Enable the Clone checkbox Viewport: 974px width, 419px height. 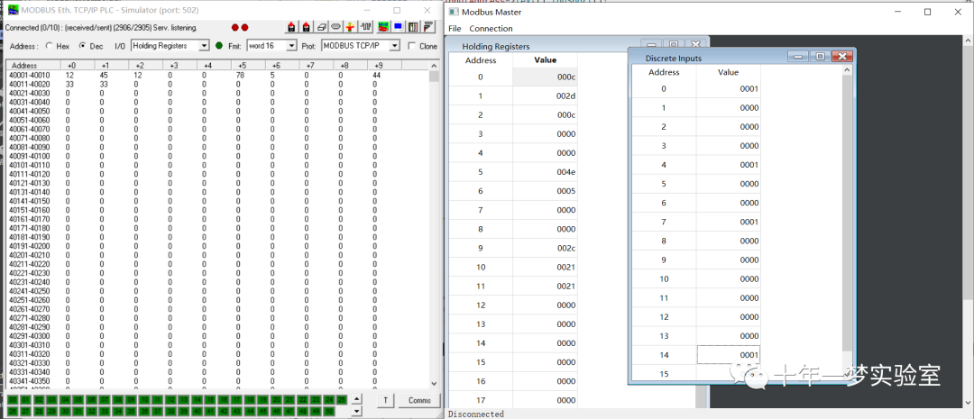[x=412, y=46]
